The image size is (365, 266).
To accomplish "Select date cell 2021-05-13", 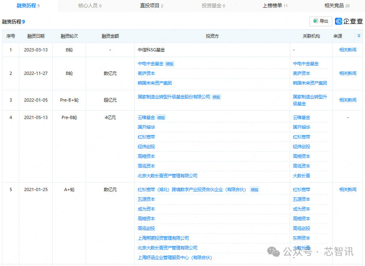I will click(x=36, y=117).
